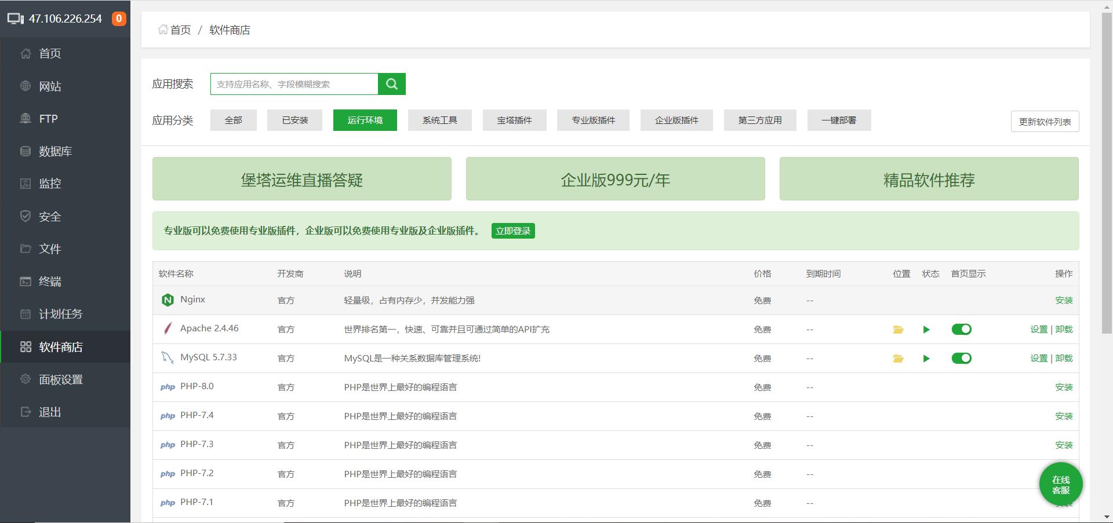
Task: Click the 更新软件列表 button
Action: pyautogui.click(x=1045, y=122)
